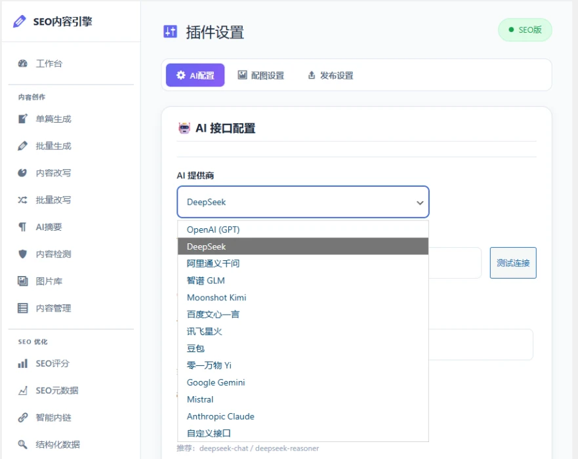Select the highlighted DeepSeek option
The width and height of the screenshot is (578, 459).
pos(303,247)
